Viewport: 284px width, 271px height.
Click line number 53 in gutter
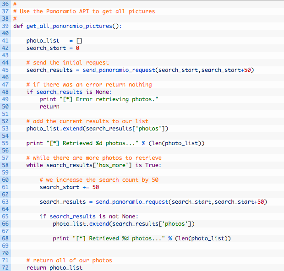pos(5,129)
